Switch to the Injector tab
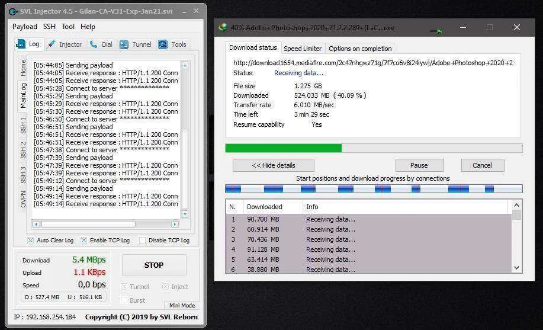The height and width of the screenshot is (330, 543). (66, 44)
